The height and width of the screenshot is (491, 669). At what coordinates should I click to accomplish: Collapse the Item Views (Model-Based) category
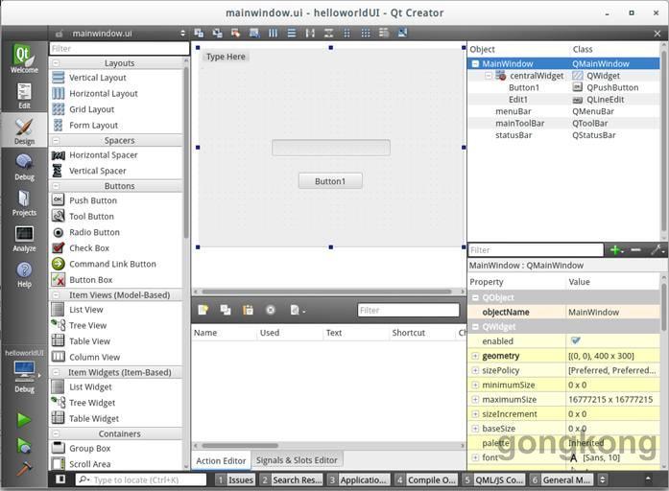(56, 295)
